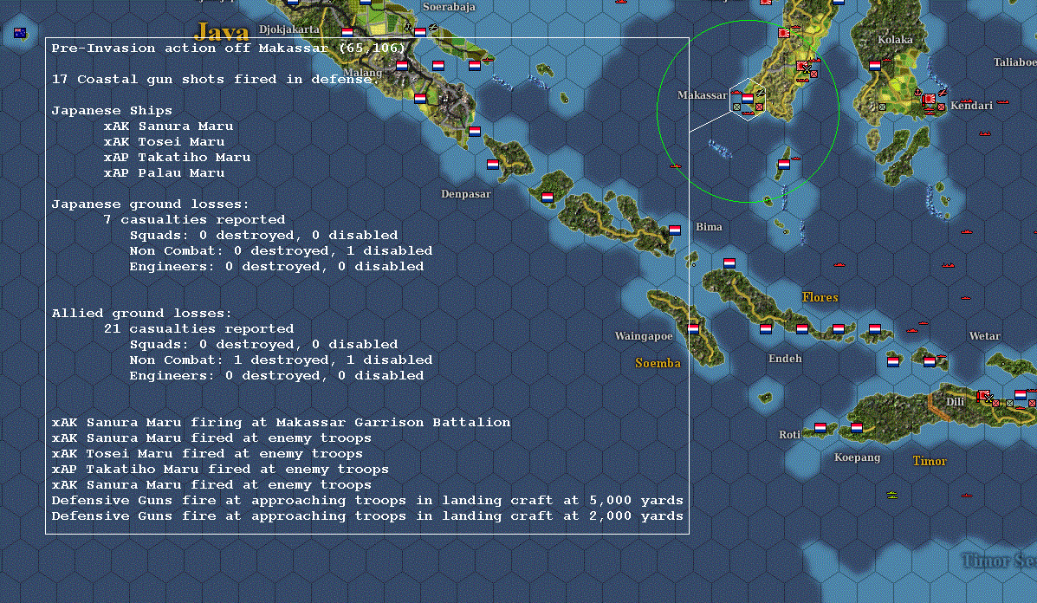Select the Dutch flag base at Kolaka
Viewport: 1037px width, 603px height.
tap(875, 66)
